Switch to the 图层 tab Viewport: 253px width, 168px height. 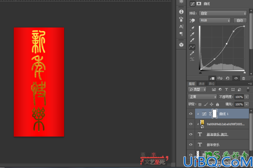tap(192, 84)
